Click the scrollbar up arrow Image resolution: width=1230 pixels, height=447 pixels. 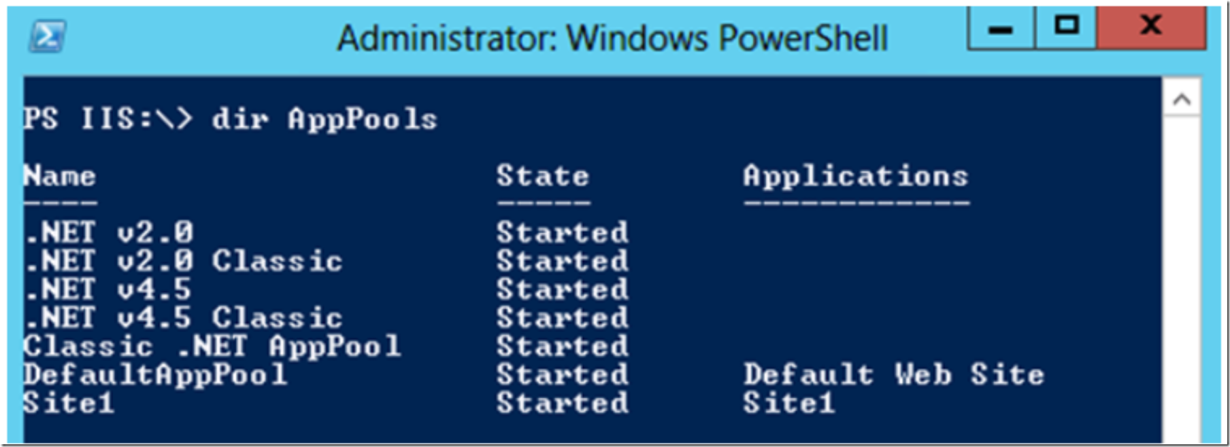tap(1182, 100)
